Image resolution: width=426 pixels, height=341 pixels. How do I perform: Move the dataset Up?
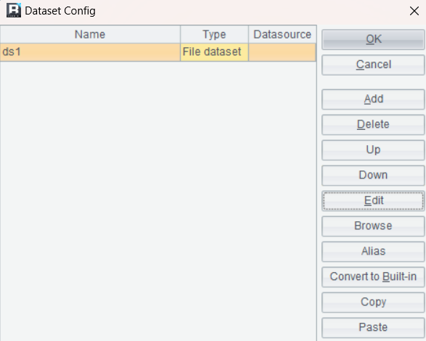pyautogui.click(x=373, y=149)
